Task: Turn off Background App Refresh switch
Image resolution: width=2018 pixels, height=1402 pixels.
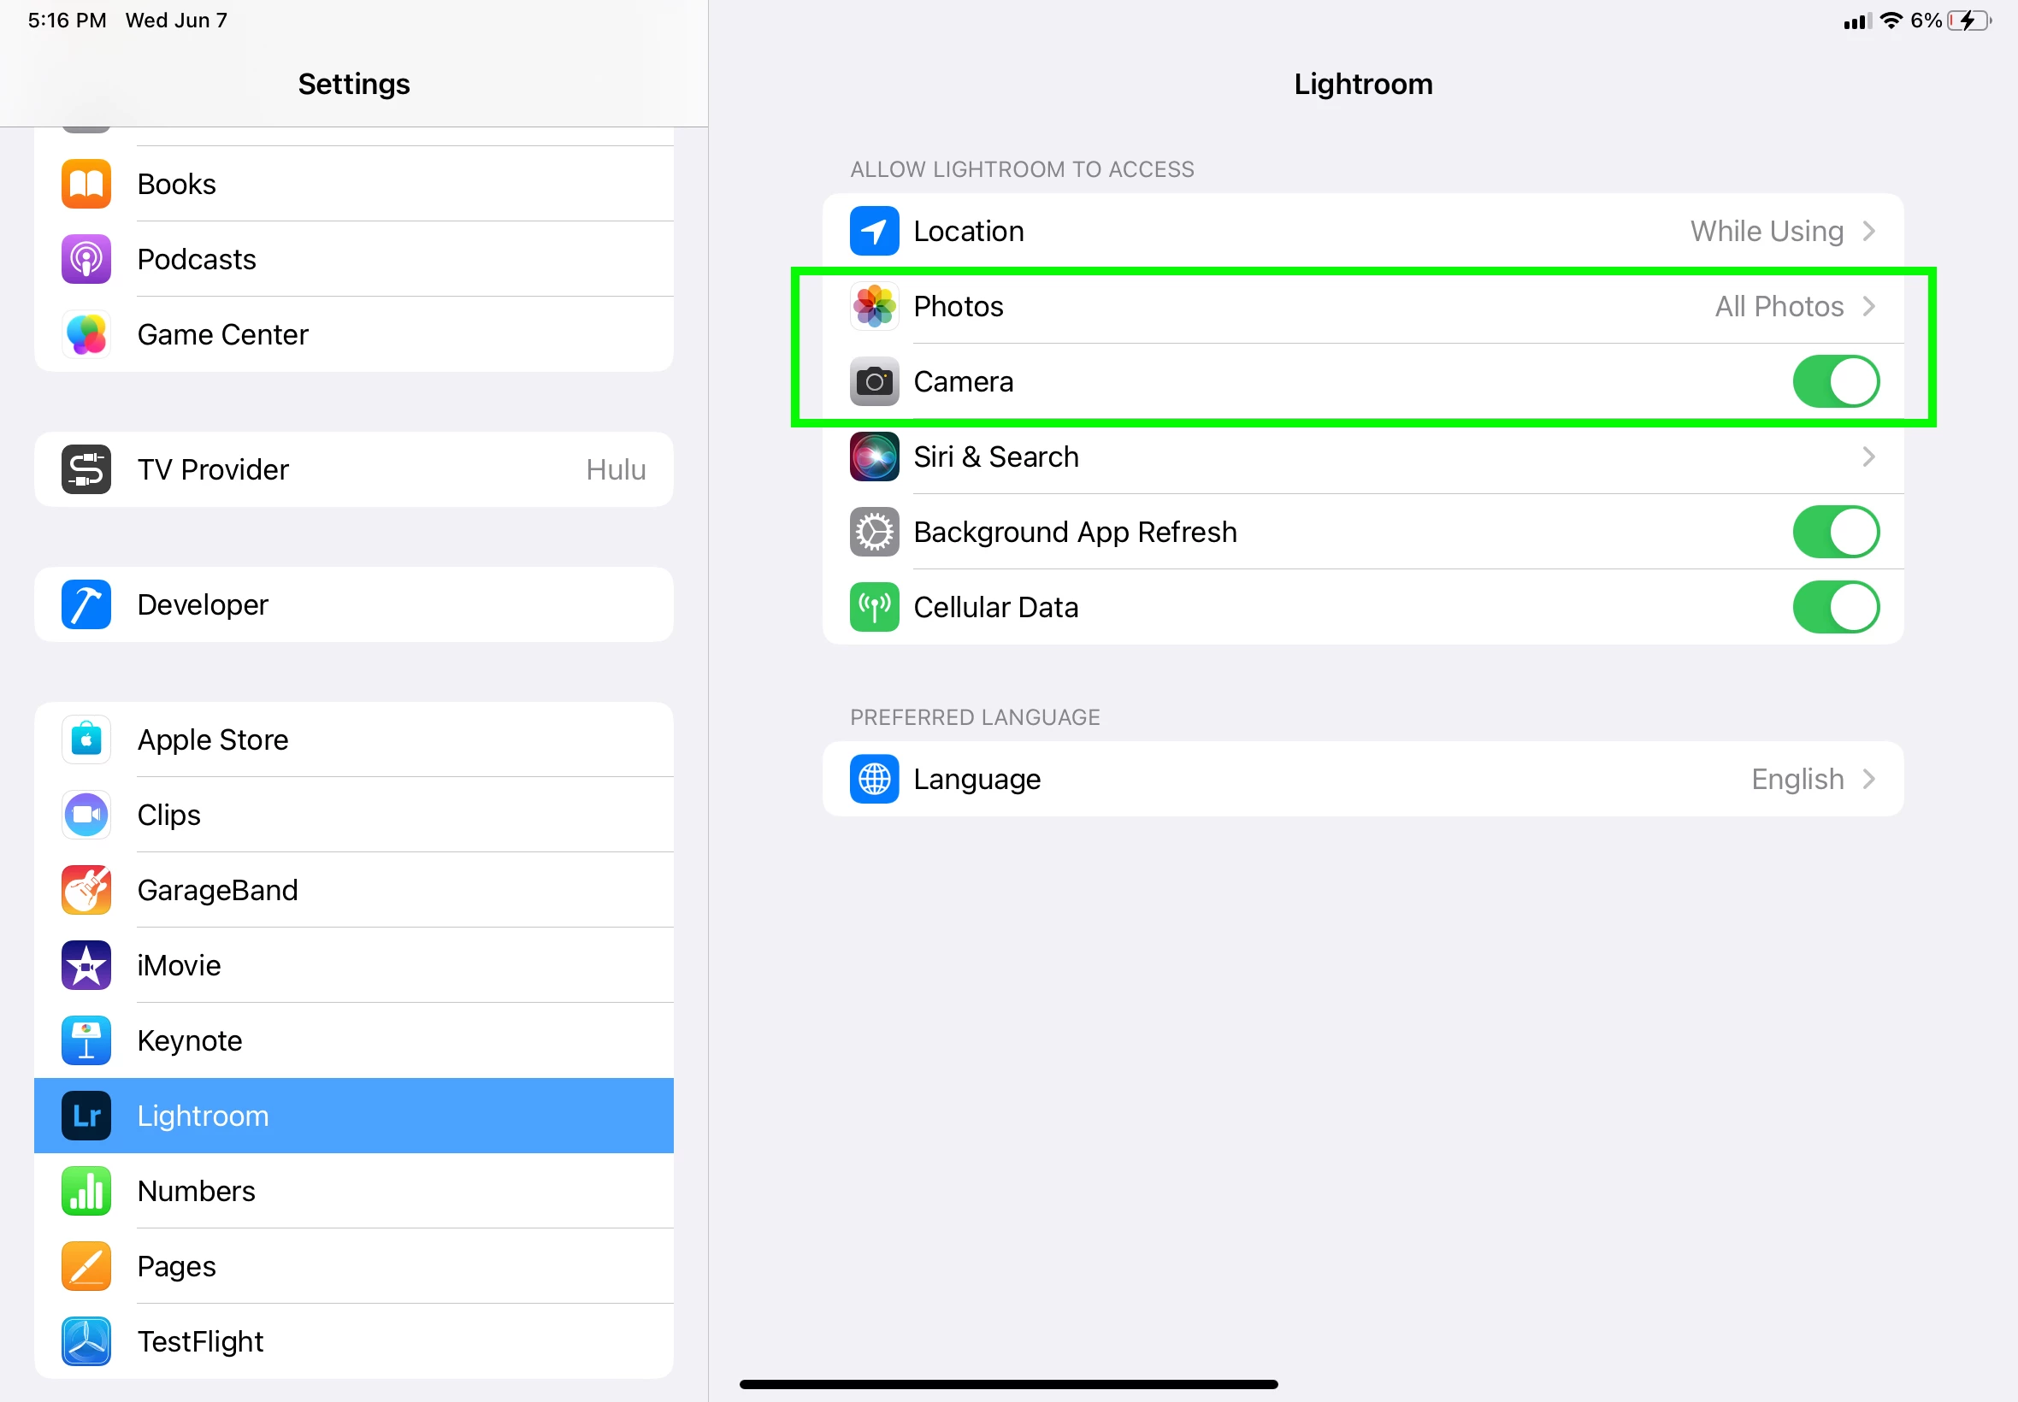Action: coord(1835,532)
